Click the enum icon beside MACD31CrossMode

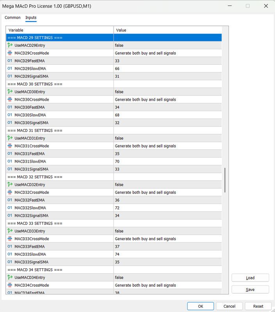point(10,146)
